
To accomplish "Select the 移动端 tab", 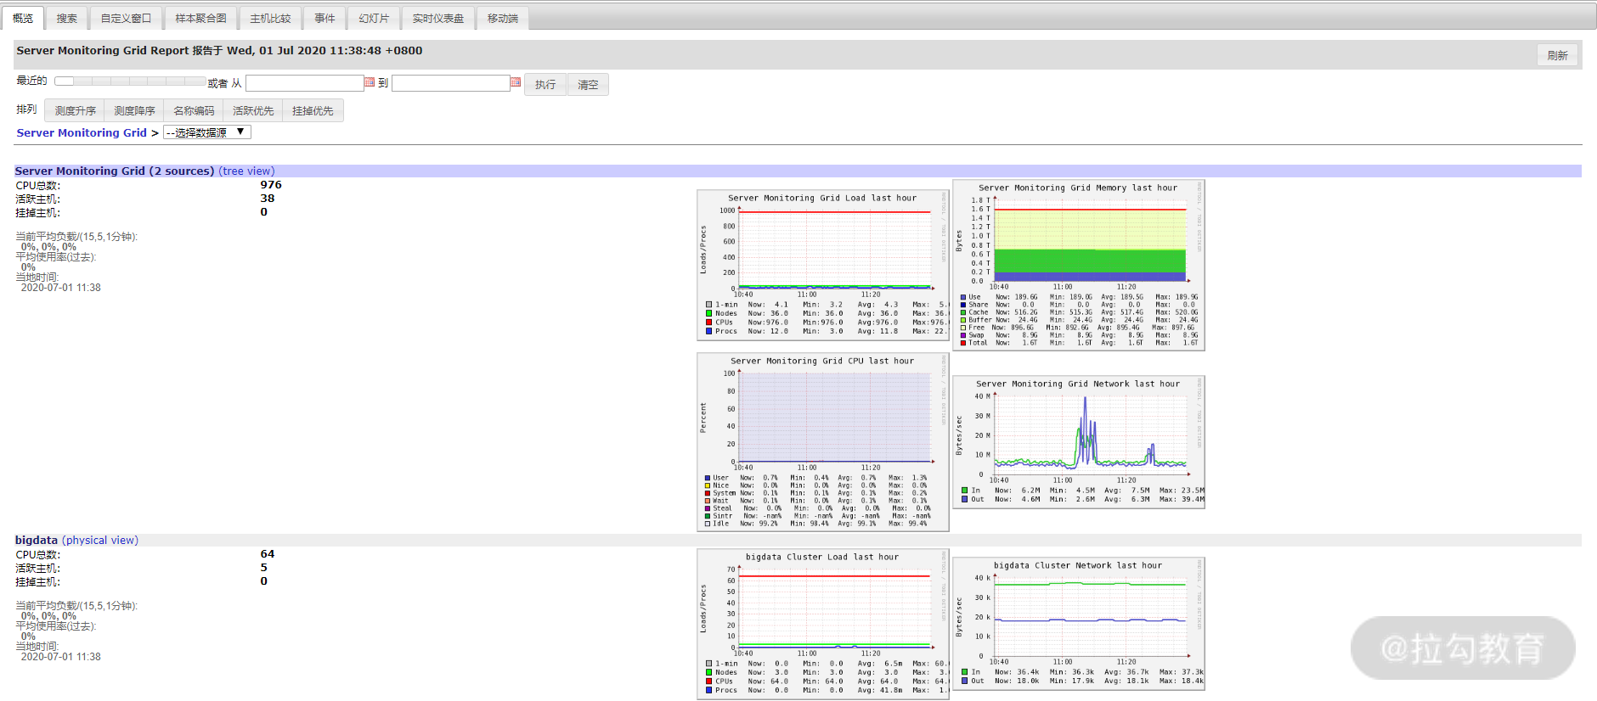I will [x=503, y=18].
